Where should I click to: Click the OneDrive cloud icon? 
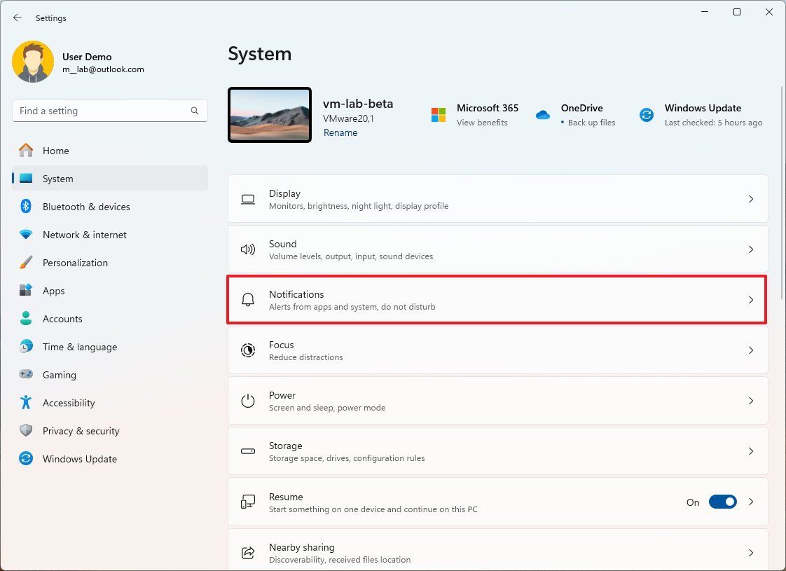click(543, 115)
